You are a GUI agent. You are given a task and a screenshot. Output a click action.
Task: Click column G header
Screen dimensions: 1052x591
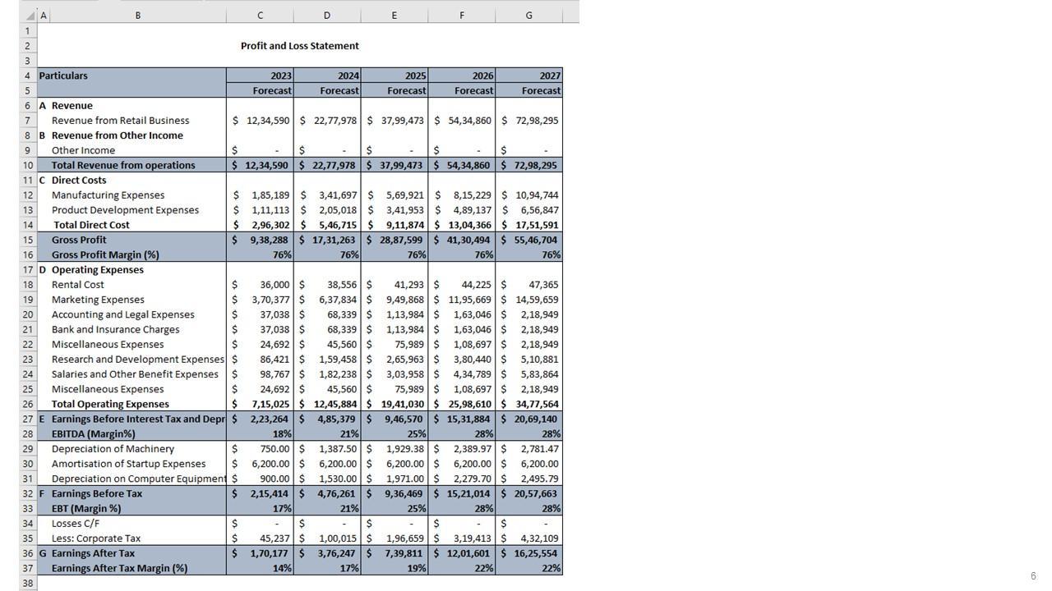[x=528, y=16]
